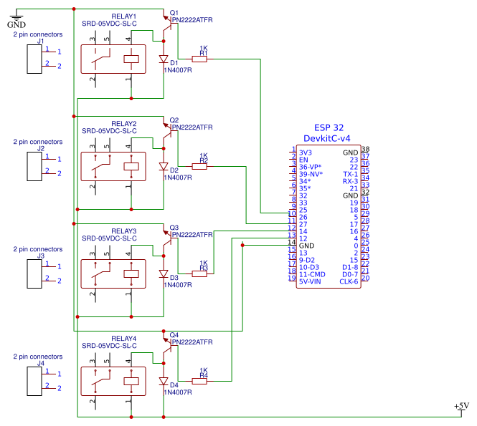The image size is (477, 426).
Task: Click the 11-CMD pin label
Action: 312,274
